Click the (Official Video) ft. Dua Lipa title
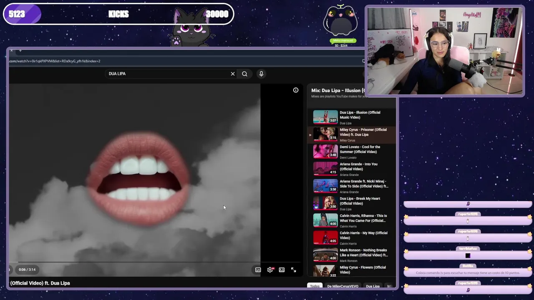This screenshot has height=300, width=534. tap(40, 283)
